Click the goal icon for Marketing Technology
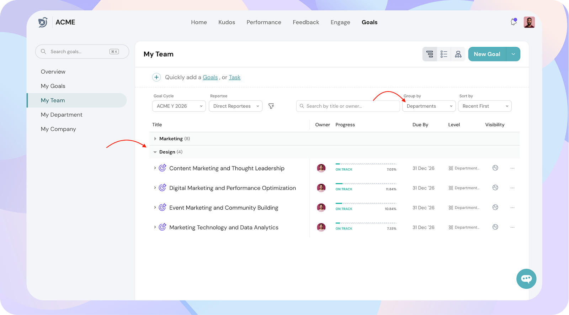 163,227
